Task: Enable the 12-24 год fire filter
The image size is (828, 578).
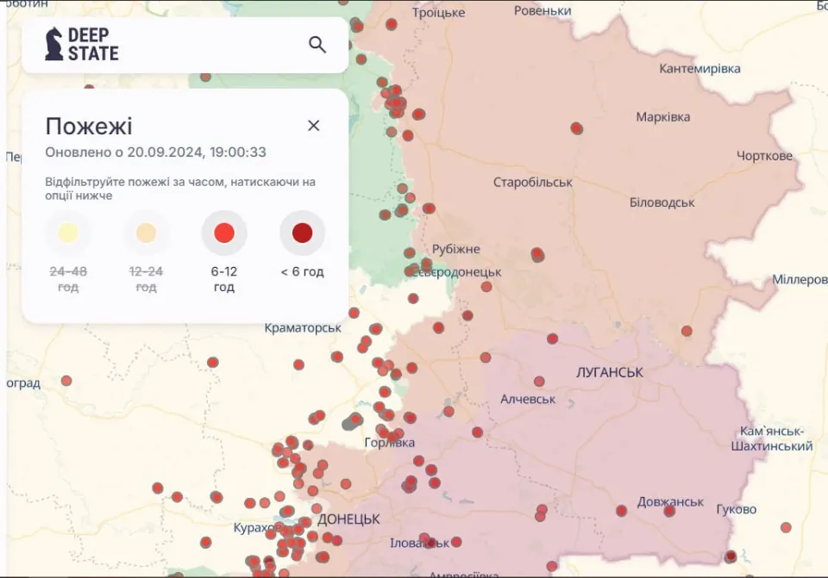Action: (x=146, y=233)
